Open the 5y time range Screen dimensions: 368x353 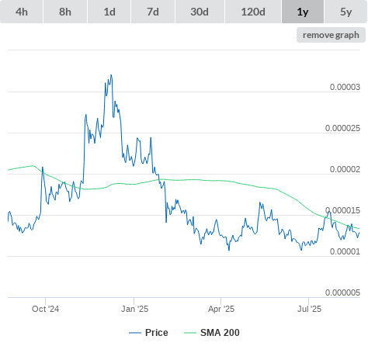pos(346,12)
